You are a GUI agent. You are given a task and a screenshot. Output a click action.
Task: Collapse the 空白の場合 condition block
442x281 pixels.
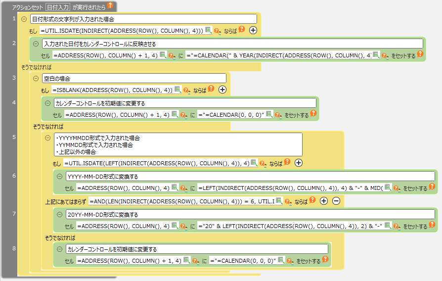click(x=36, y=78)
